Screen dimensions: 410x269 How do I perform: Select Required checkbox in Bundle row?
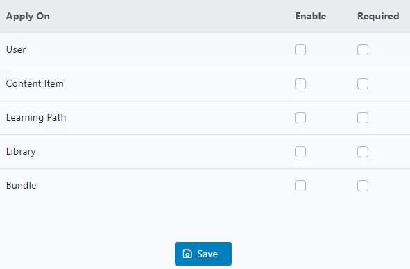[x=363, y=186]
